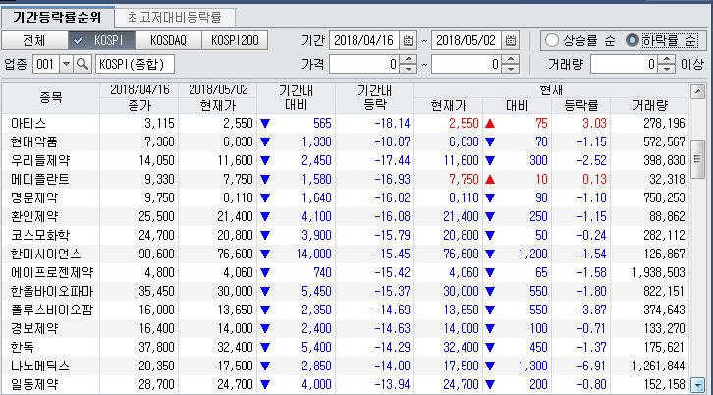
Task: Select the 한올바이오파마 stock row
Action: [346, 291]
